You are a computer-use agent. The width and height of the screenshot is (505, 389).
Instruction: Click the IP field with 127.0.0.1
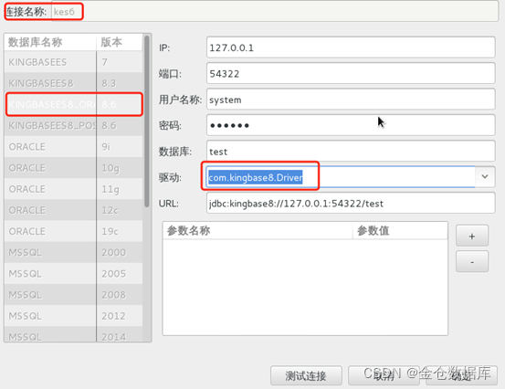click(351, 47)
